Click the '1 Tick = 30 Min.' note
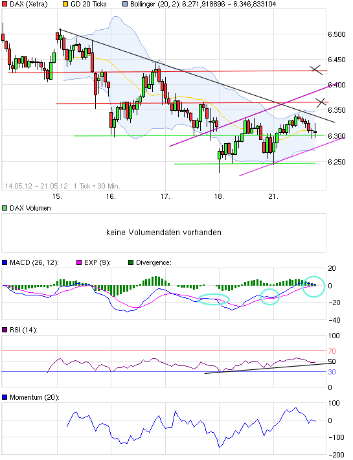Image resolution: width=353 pixels, height=460 pixels. 97,186
